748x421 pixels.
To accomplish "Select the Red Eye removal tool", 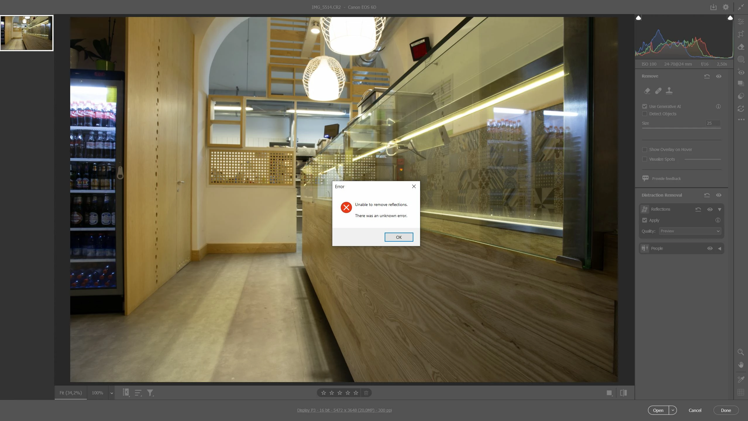I will (741, 72).
